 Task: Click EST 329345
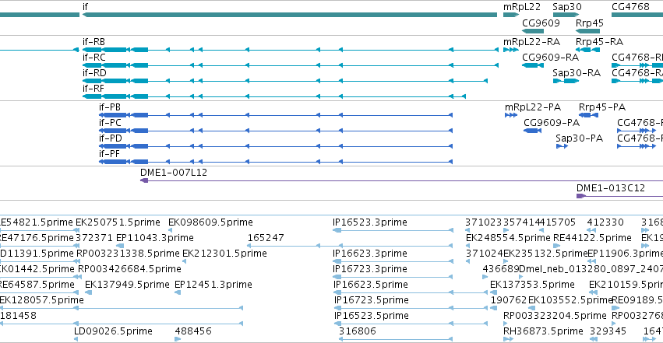608,331
